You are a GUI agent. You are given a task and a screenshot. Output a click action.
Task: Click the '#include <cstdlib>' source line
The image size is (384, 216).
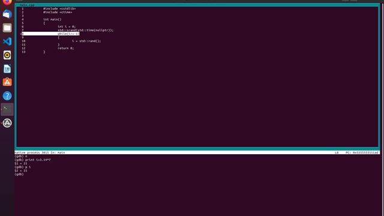tap(59, 8)
